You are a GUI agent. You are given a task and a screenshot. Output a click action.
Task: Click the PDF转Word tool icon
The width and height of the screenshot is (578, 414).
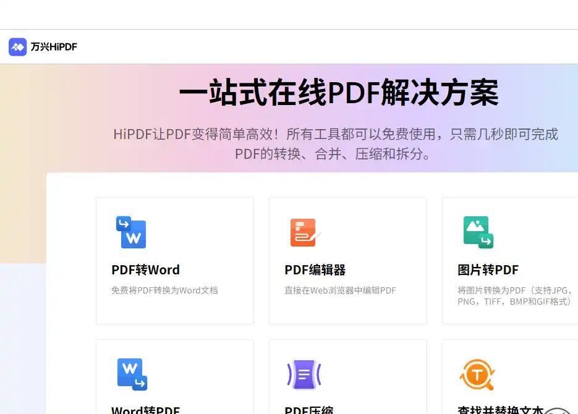click(x=131, y=232)
